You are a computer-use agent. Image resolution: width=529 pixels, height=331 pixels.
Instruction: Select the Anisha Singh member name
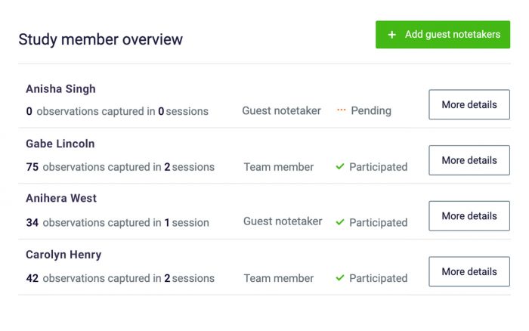tap(60, 89)
